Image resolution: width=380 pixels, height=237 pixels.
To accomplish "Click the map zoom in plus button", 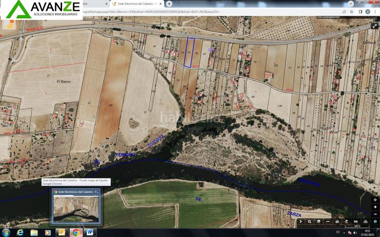I will point(375,207).
